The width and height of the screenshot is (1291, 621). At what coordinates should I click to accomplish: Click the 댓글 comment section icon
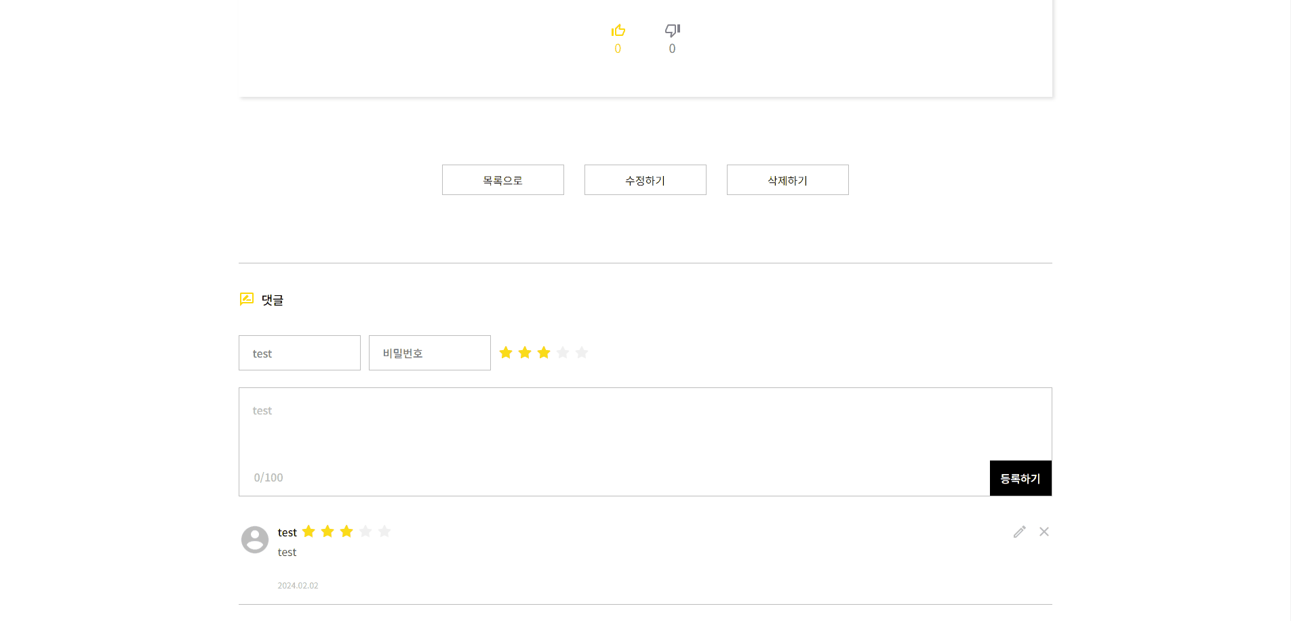point(247,299)
